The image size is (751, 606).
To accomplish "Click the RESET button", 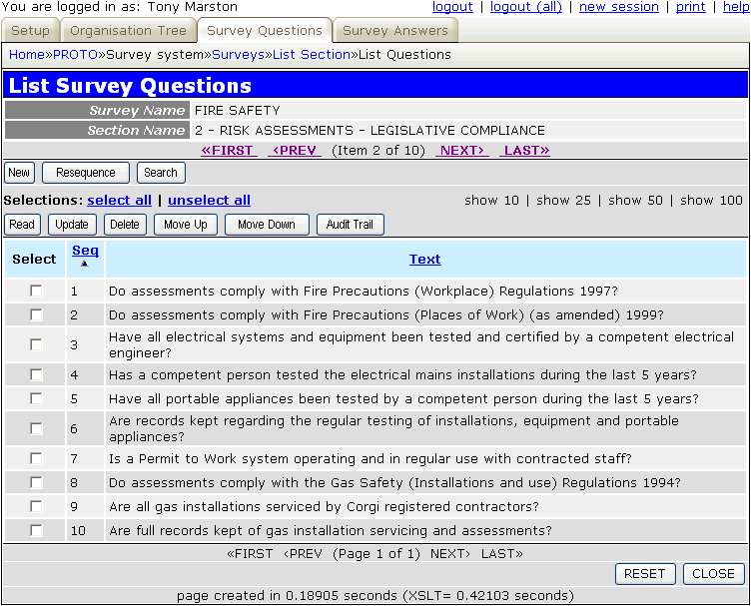I will pos(644,574).
